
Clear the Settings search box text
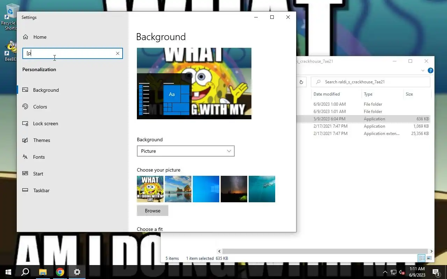point(118,53)
